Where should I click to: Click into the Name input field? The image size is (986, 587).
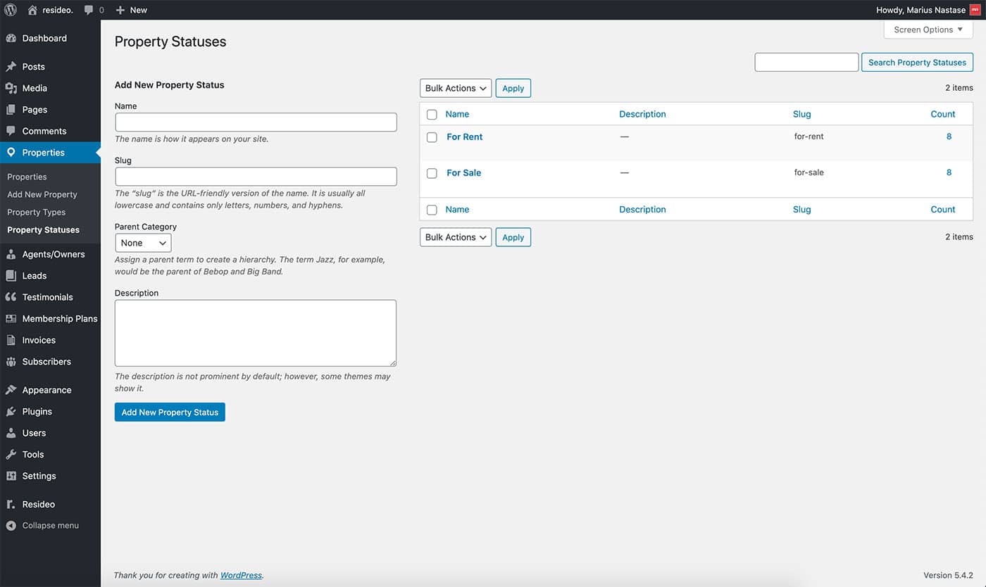pos(256,122)
